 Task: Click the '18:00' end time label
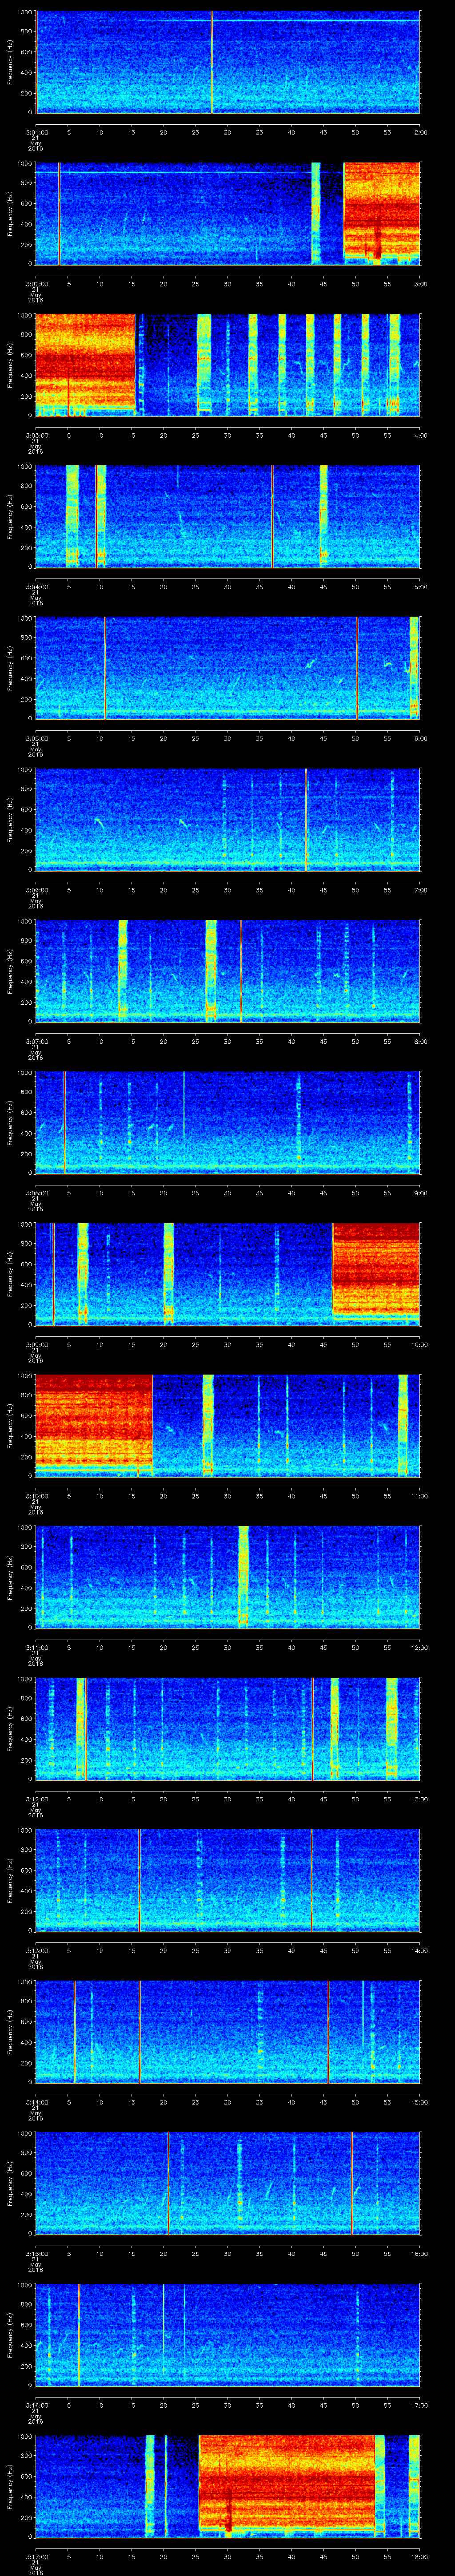[x=419, y=2556]
